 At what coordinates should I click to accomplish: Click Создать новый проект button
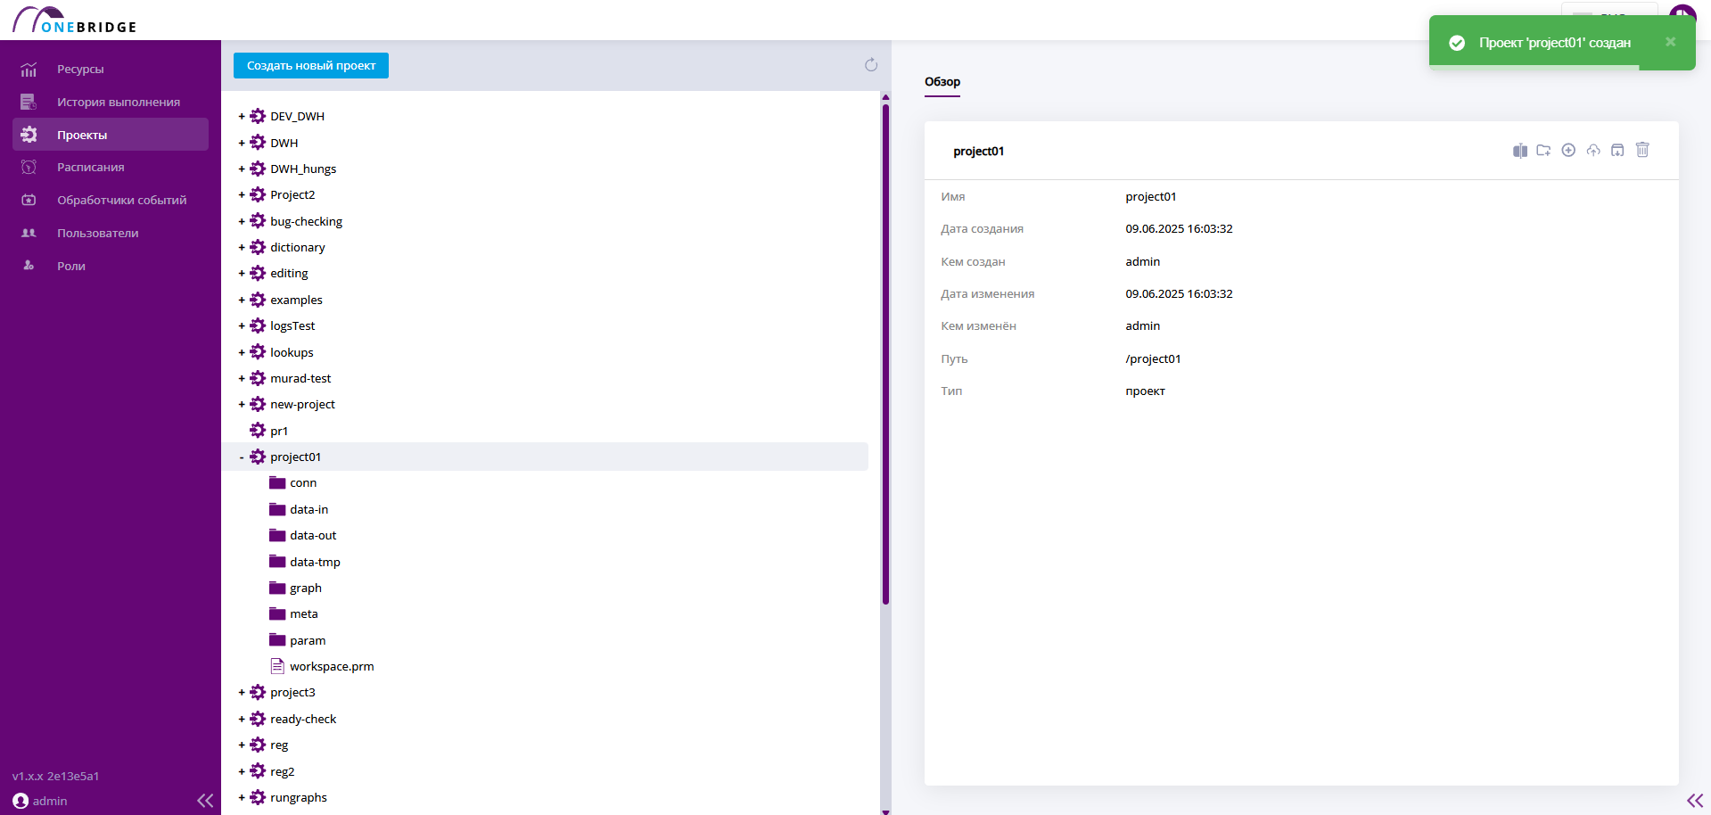[311, 66]
